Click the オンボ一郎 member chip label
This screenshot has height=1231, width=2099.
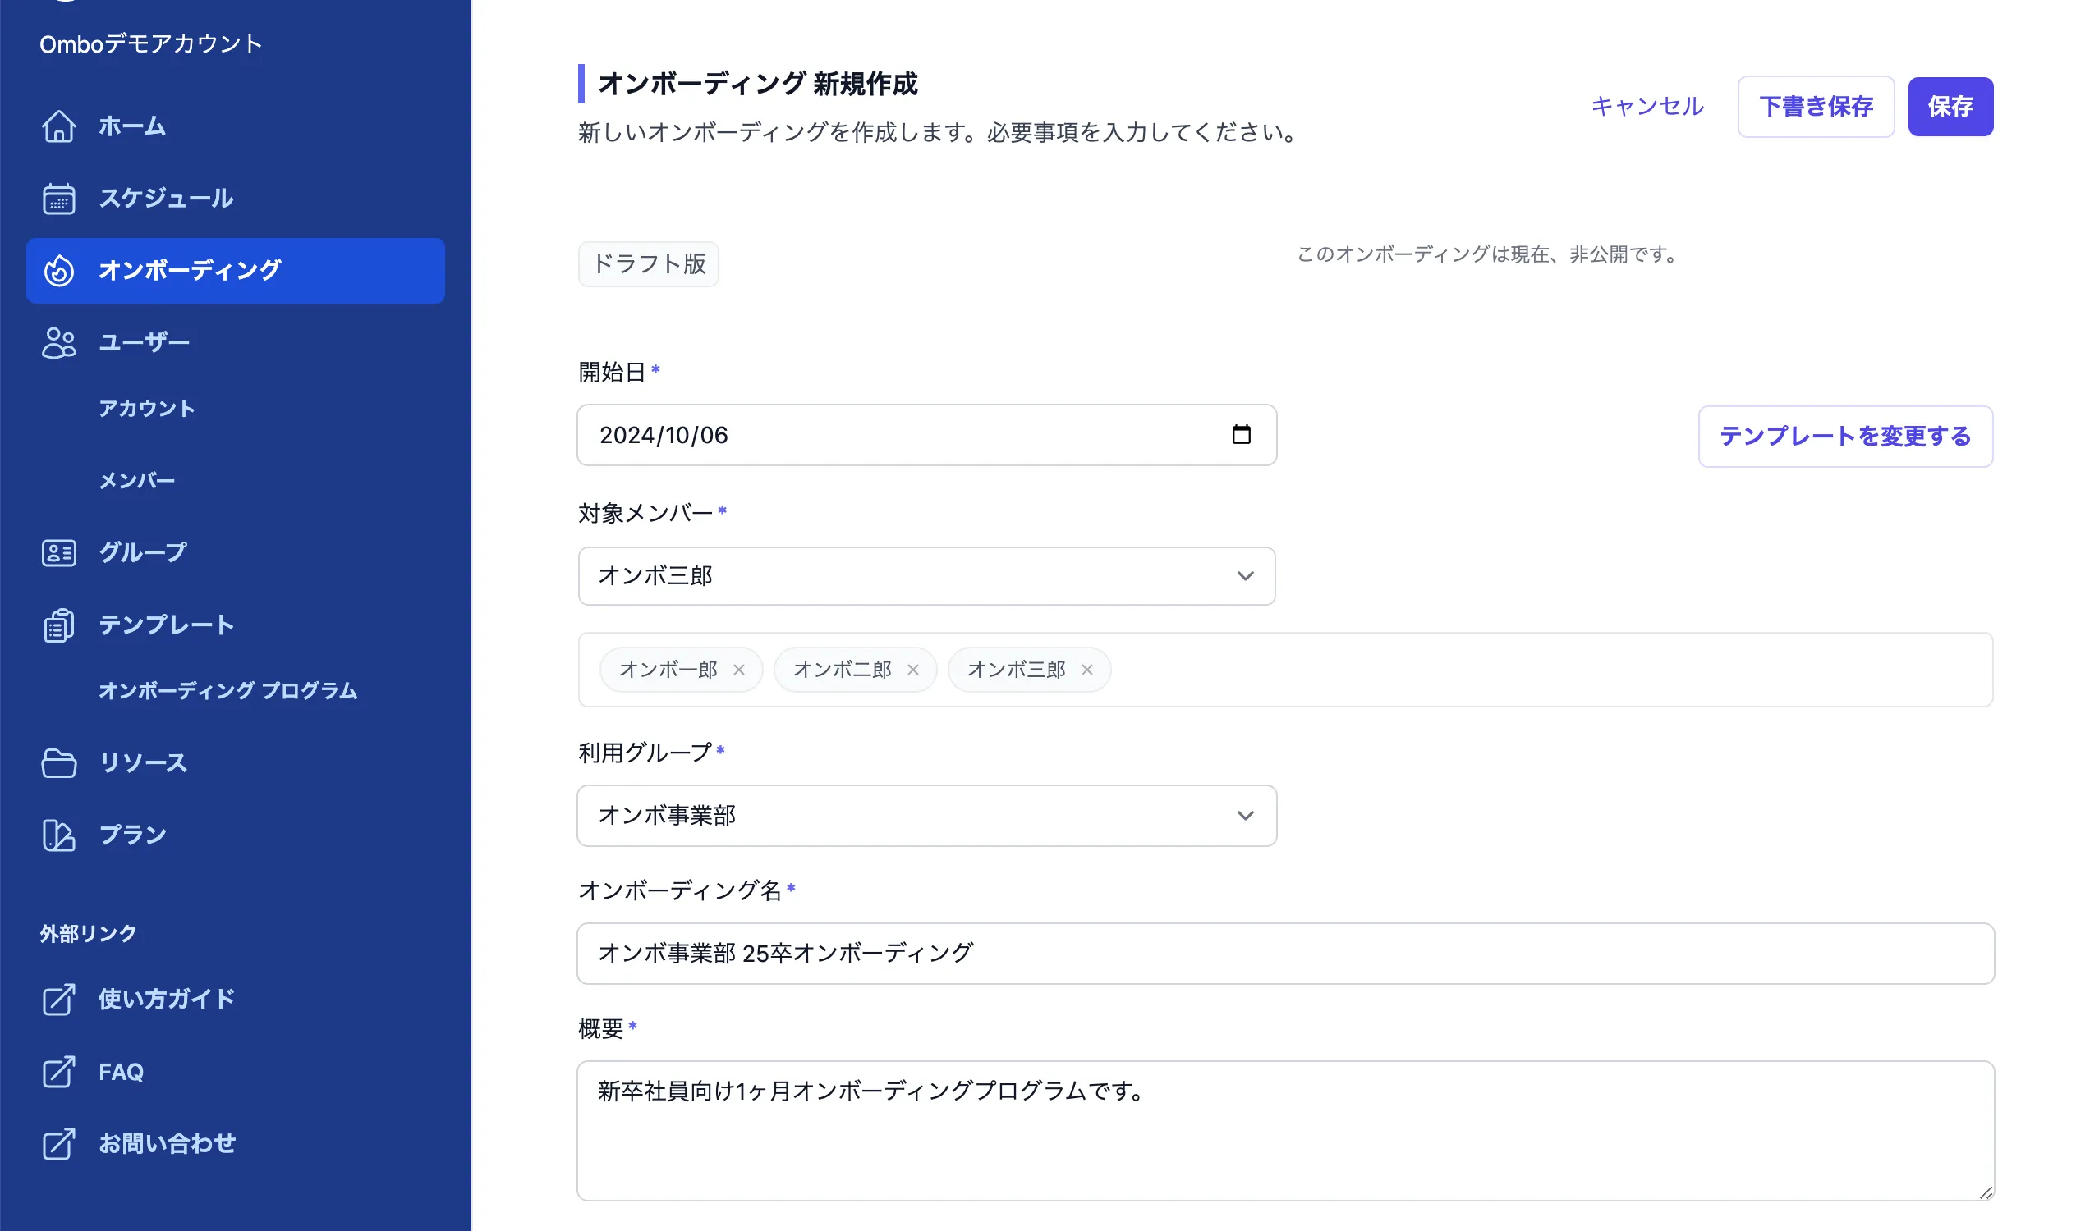pos(668,670)
